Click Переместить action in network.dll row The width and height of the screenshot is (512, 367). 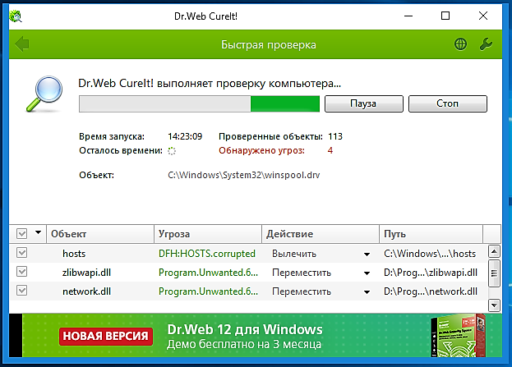[302, 291]
